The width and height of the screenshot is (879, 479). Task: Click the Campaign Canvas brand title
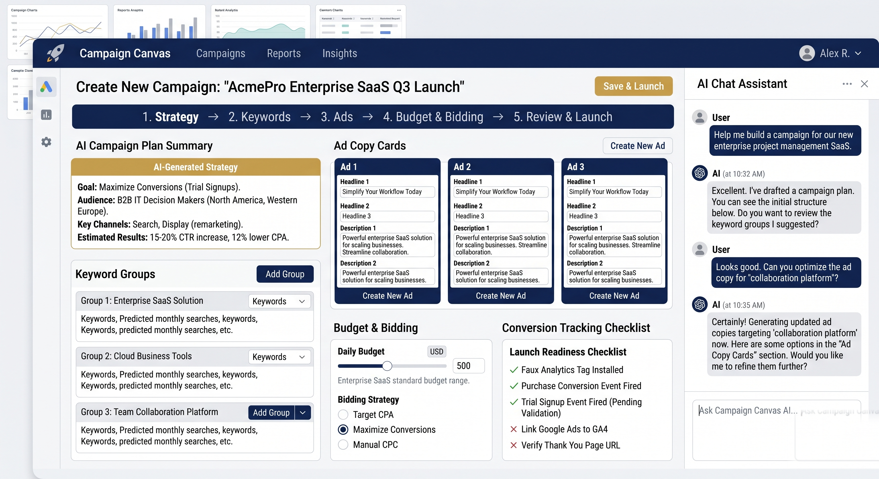[125, 53]
